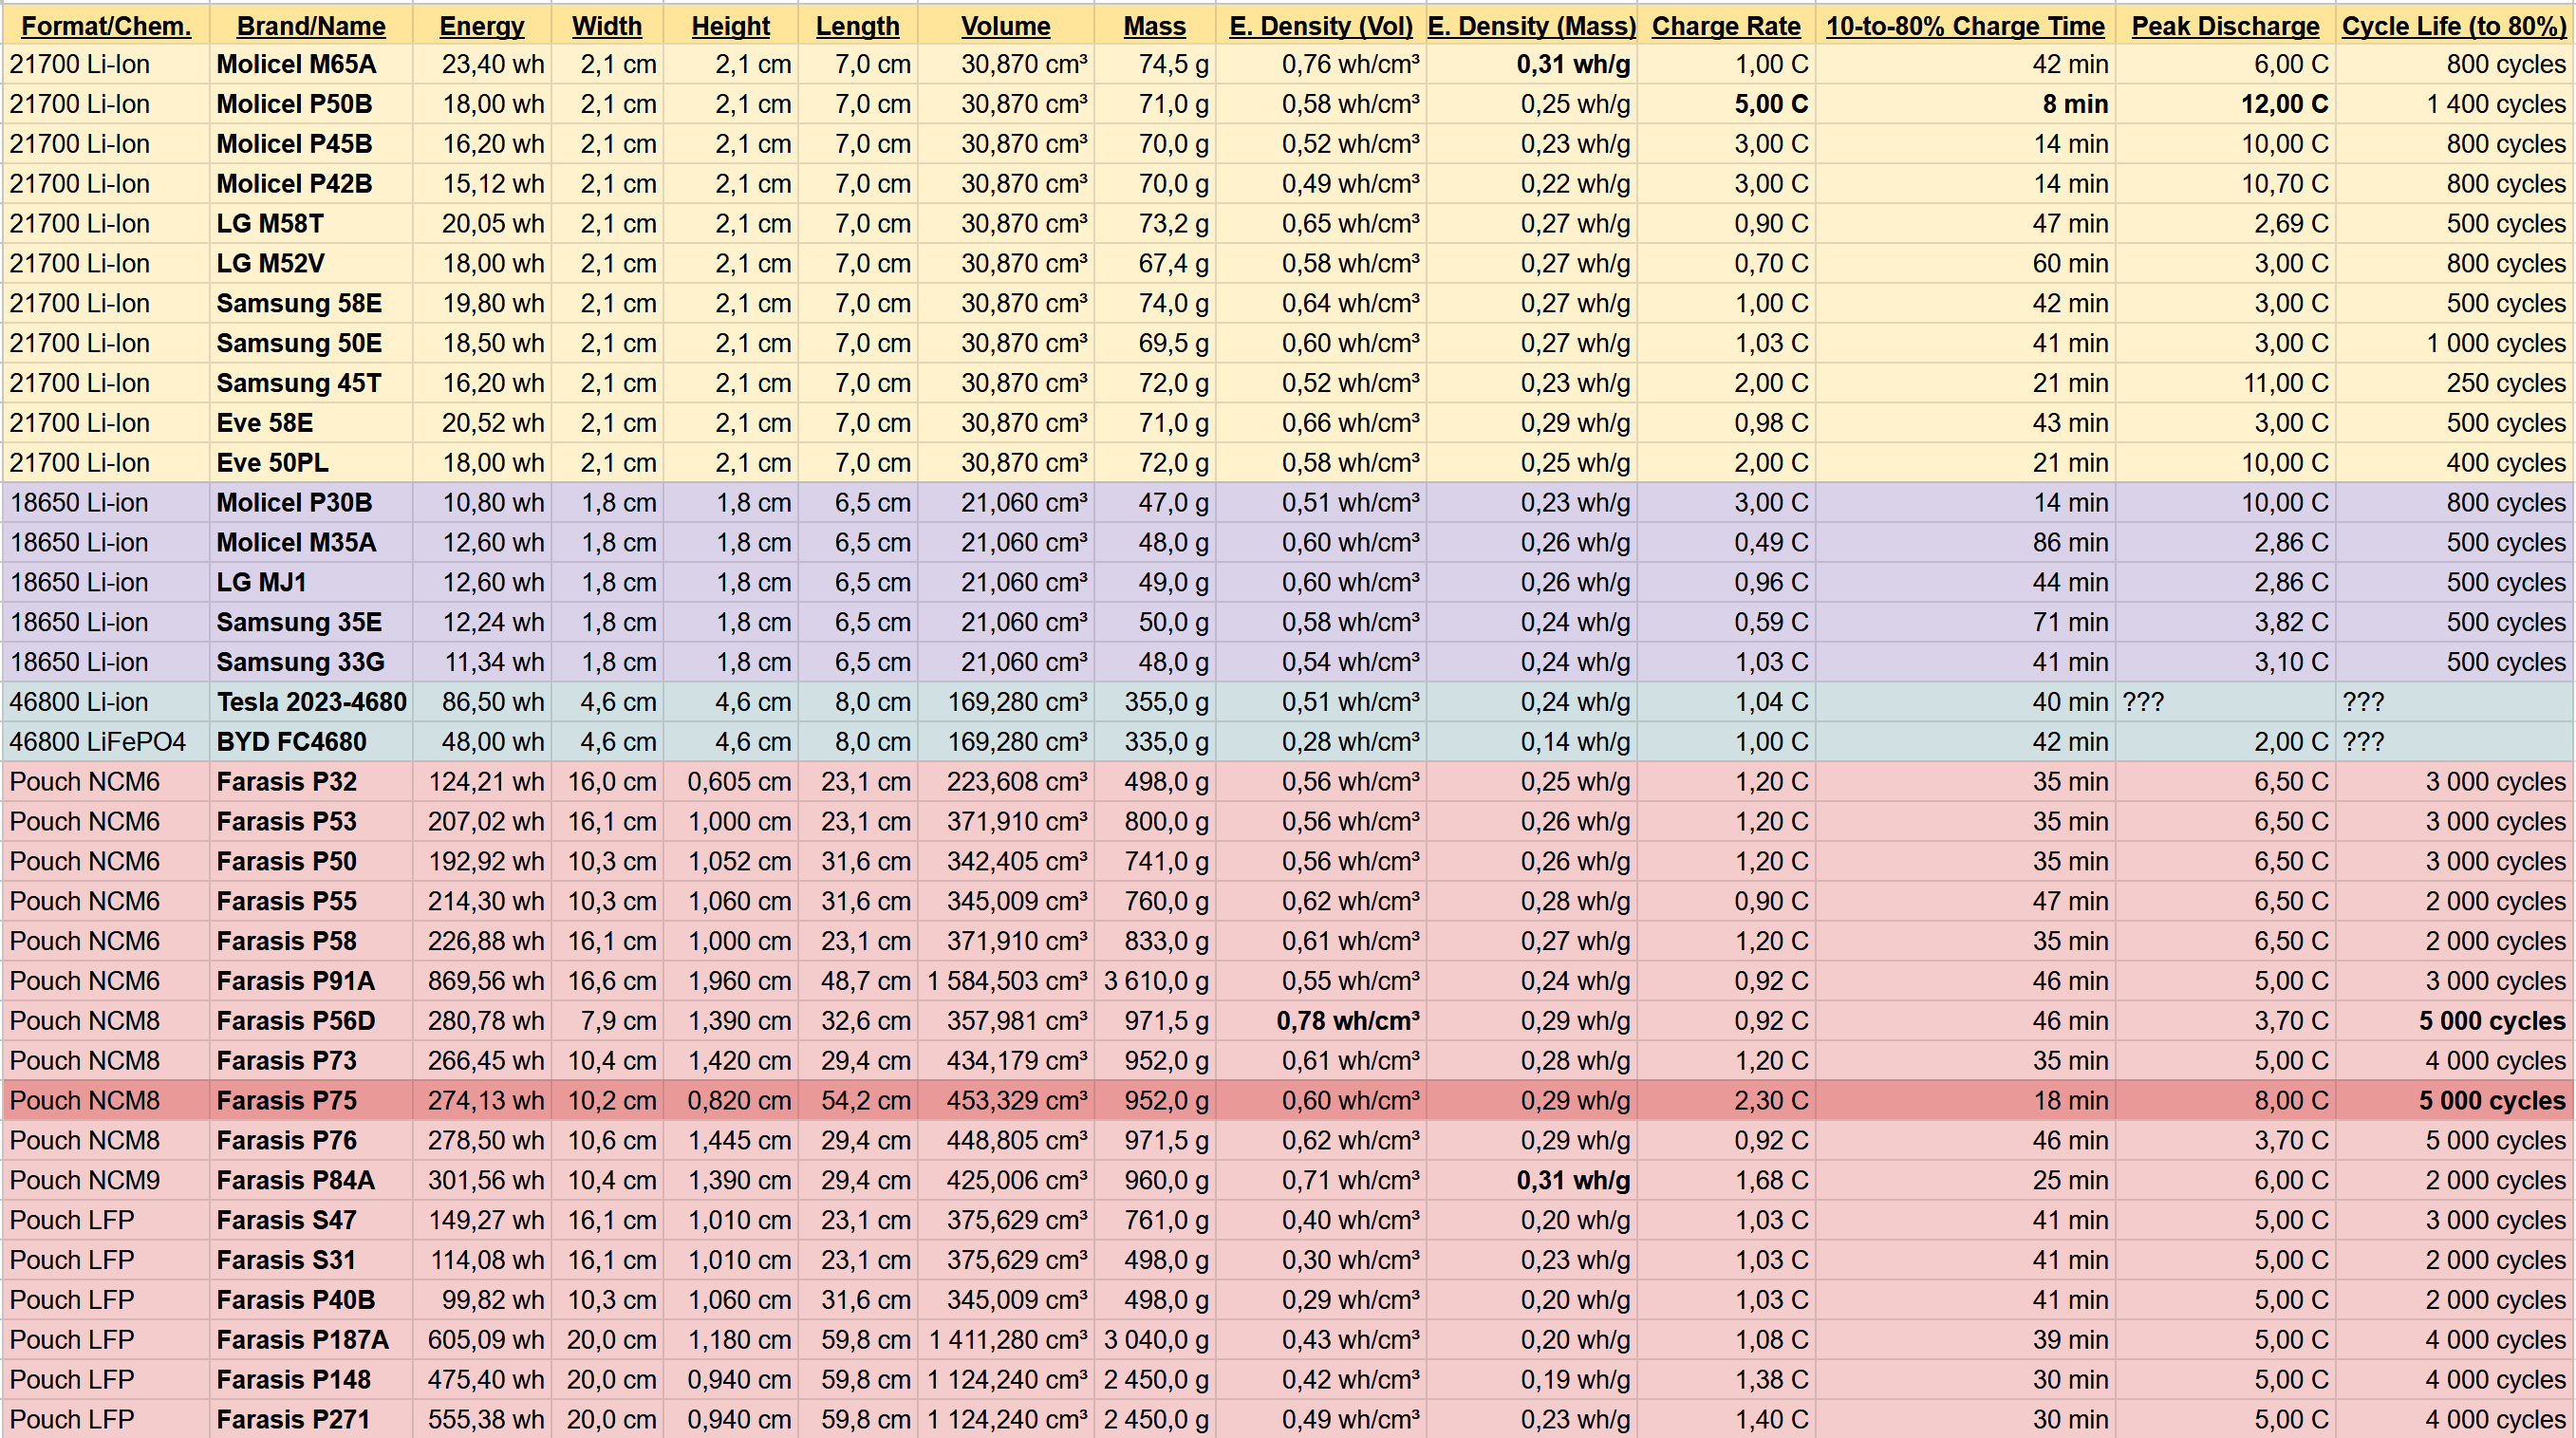Click the Energy column header

481,25
